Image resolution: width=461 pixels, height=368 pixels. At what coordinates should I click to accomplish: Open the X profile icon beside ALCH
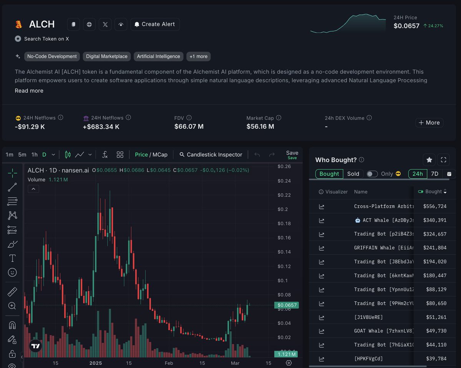pyautogui.click(x=105, y=24)
